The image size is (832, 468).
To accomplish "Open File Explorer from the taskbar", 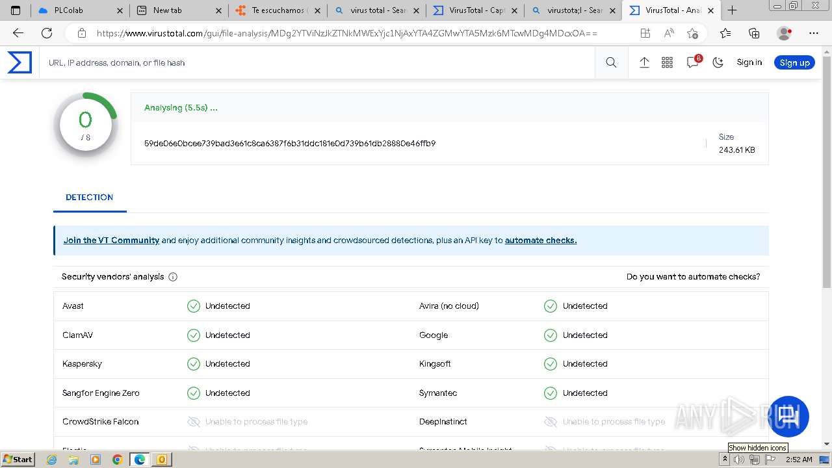I will coord(73,460).
